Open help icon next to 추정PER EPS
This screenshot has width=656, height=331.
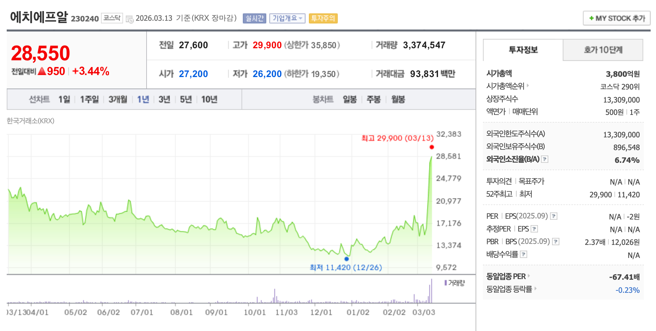[535, 229]
